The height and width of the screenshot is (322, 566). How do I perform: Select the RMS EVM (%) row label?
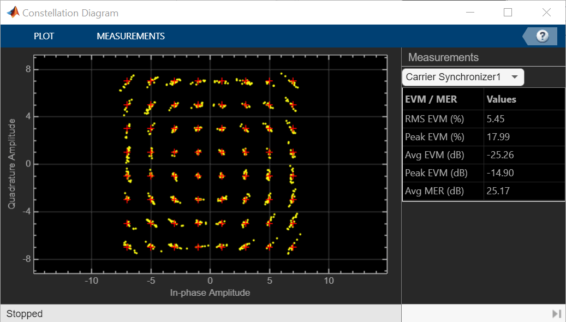click(x=434, y=119)
